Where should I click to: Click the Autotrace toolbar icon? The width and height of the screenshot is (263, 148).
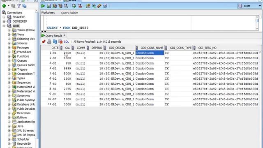coord(60,6)
